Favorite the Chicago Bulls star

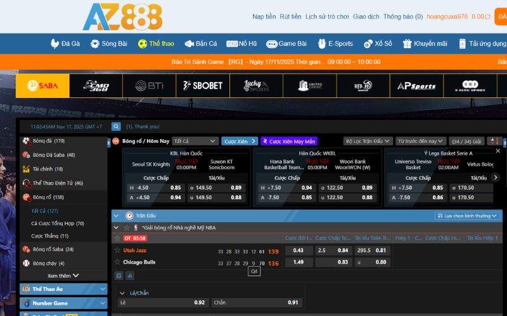(117, 262)
